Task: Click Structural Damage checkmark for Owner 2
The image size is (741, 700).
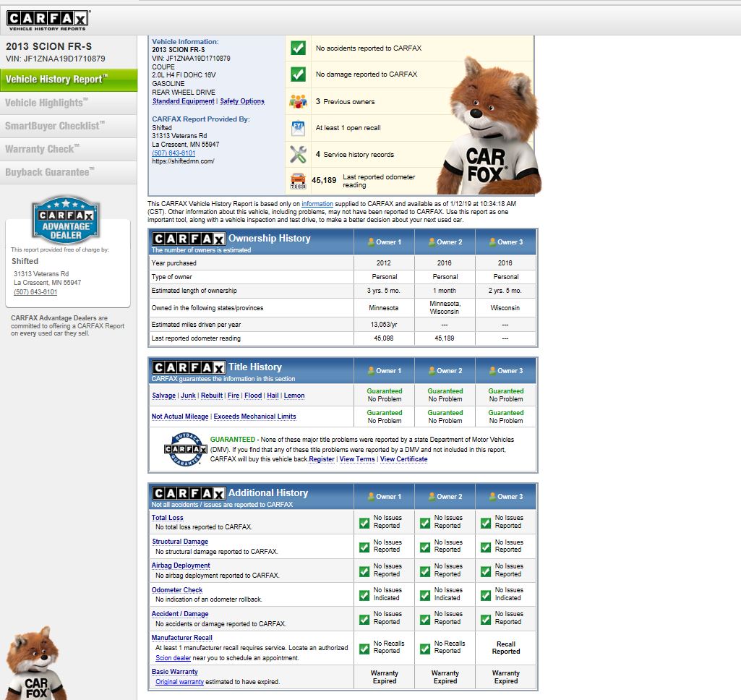Action: pyautogui.click(x=425, y=547)
